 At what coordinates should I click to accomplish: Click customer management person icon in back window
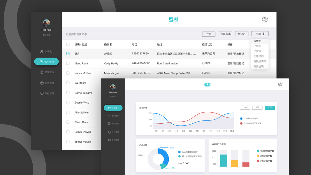(x=41, y=62)
